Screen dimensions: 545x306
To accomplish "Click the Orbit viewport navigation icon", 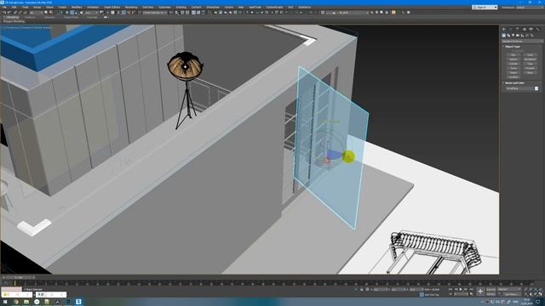I will 536,294.
